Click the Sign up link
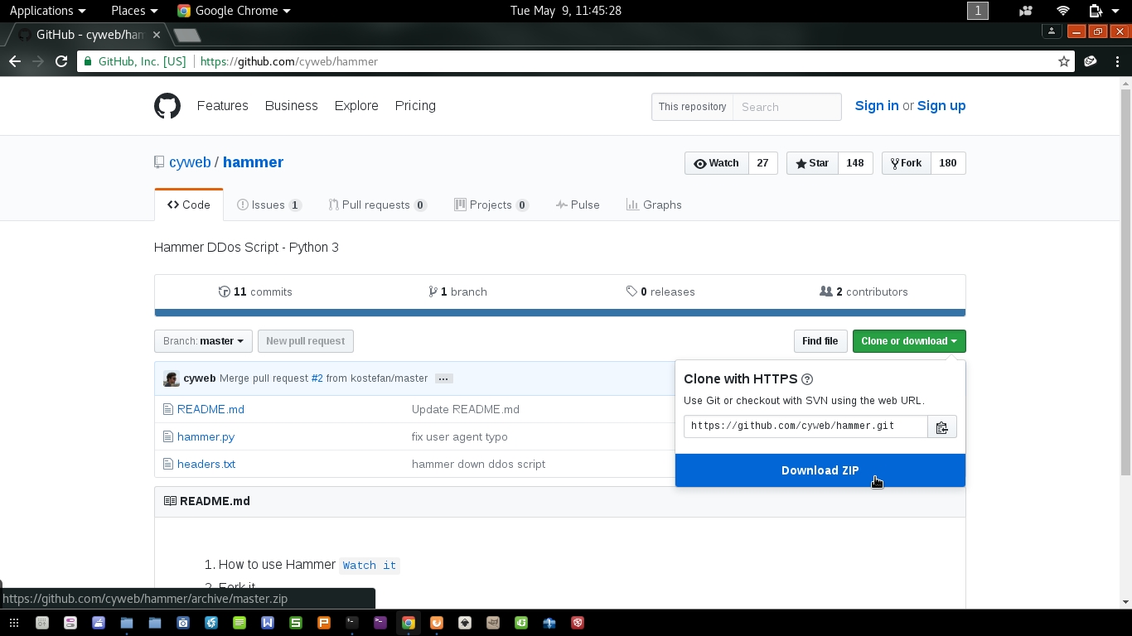Image resolution: width=1132 pixels, height=636 pixels. click(x=941, y=106)
